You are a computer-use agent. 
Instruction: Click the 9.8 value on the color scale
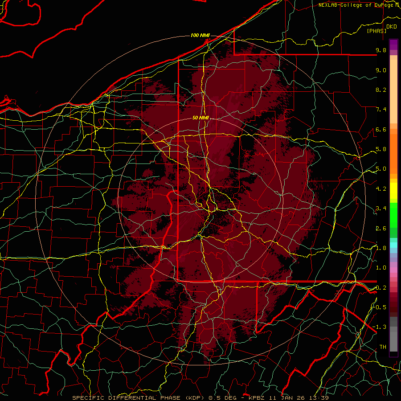coord(381,50)
